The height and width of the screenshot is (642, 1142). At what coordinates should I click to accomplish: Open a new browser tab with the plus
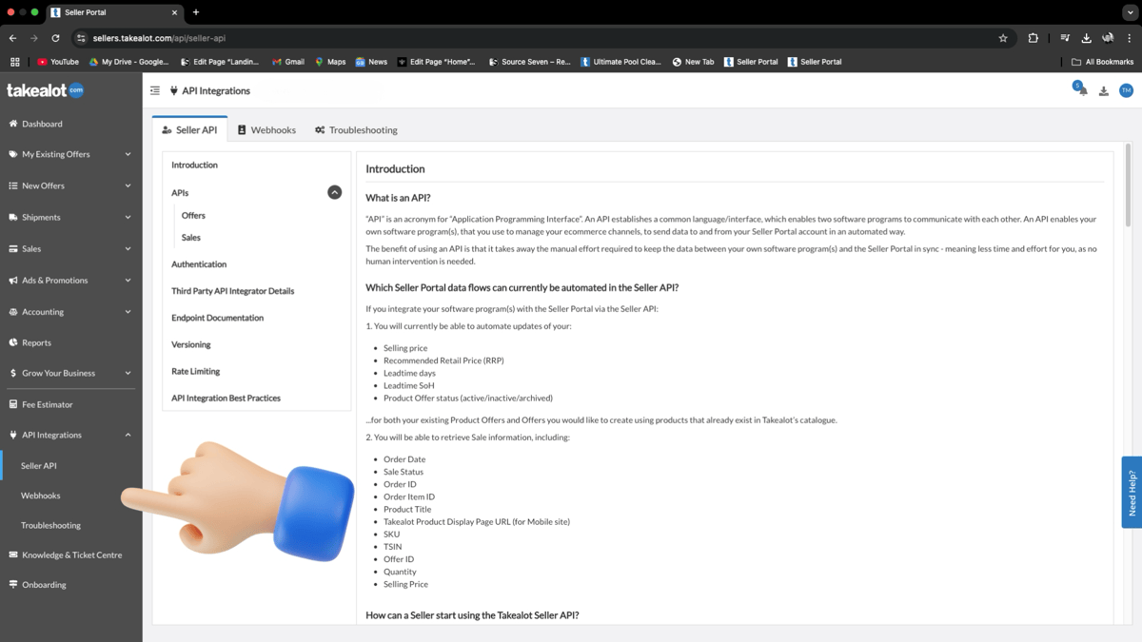tap(196, 12)
